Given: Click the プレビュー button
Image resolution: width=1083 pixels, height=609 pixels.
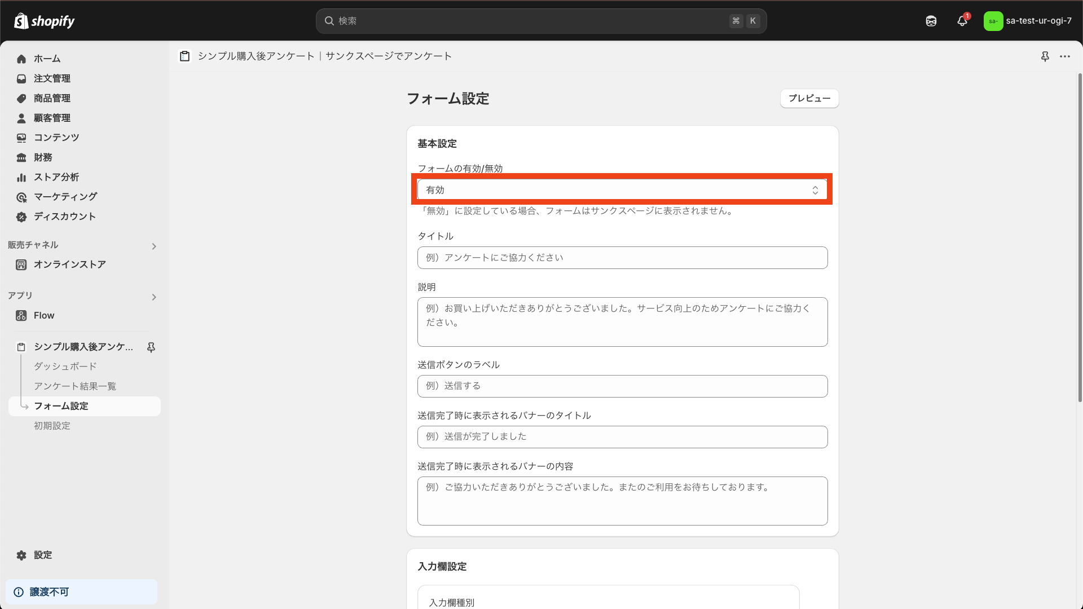Looking at the screenshot, I should click(809, 98).
